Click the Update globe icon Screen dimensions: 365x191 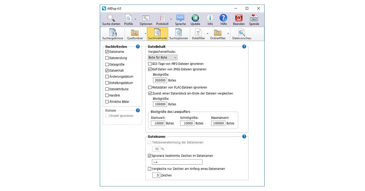[x=195, y=18]
